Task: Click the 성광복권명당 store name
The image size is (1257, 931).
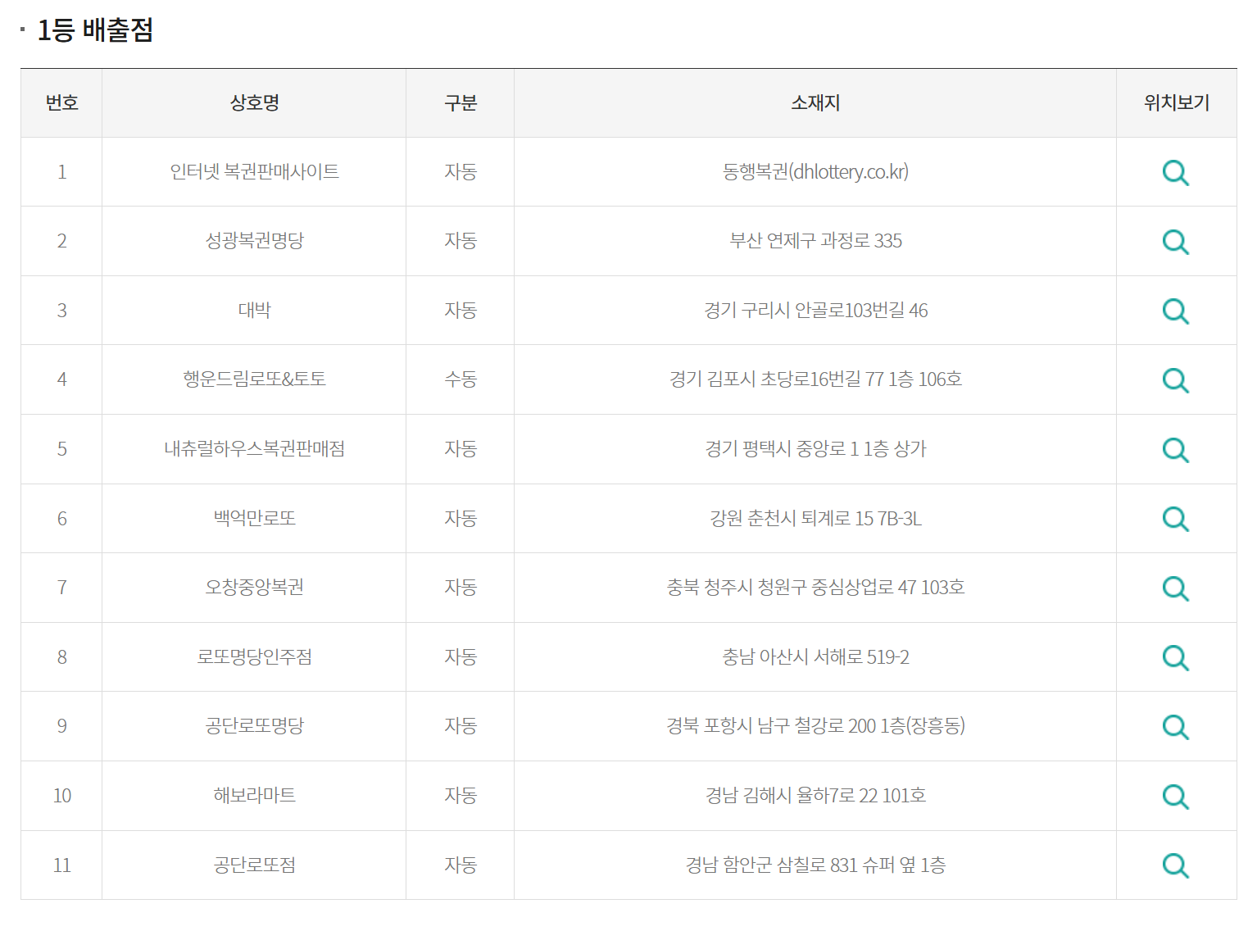Action: tap(253, 242)
